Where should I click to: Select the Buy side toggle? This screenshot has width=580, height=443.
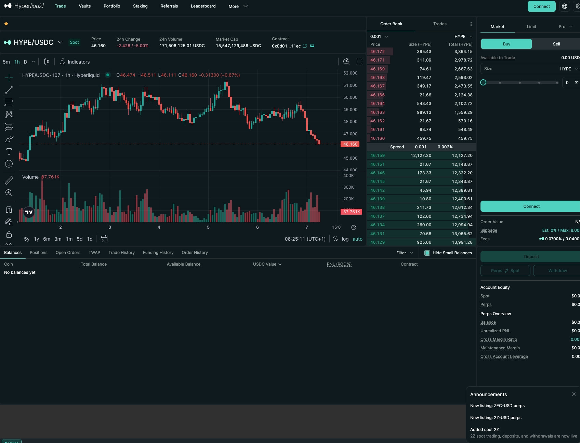(506, 44)
